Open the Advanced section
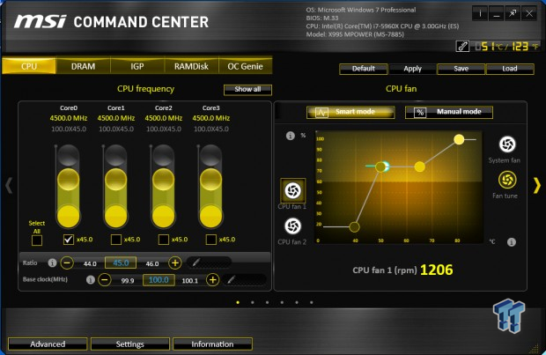 (48, 344)
